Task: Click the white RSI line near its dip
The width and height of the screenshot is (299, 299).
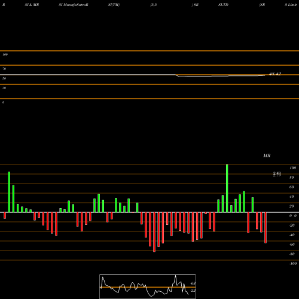Action: click(181, 77)
